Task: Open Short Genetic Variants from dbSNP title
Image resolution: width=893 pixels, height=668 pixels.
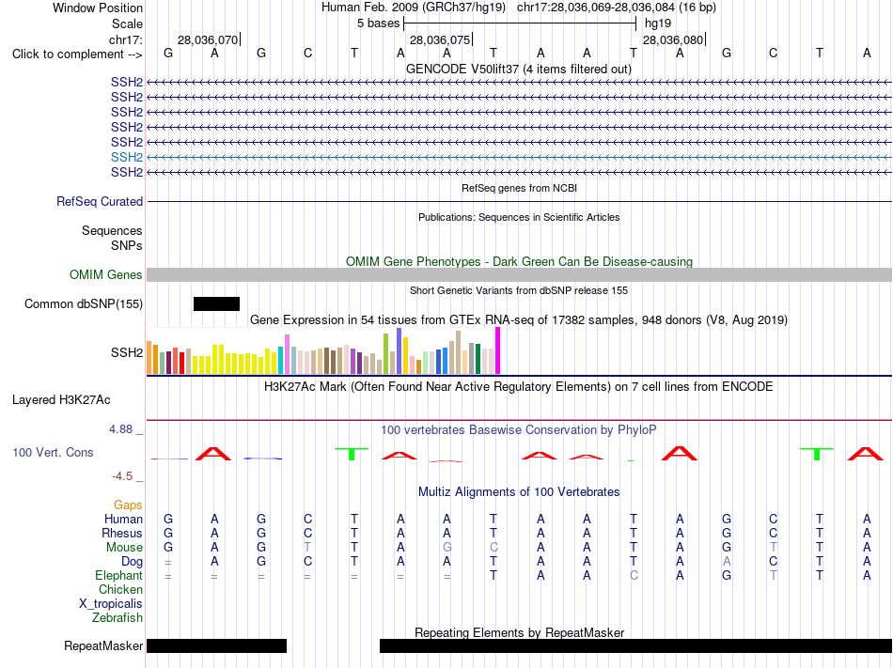Action: tap(519, 290)
